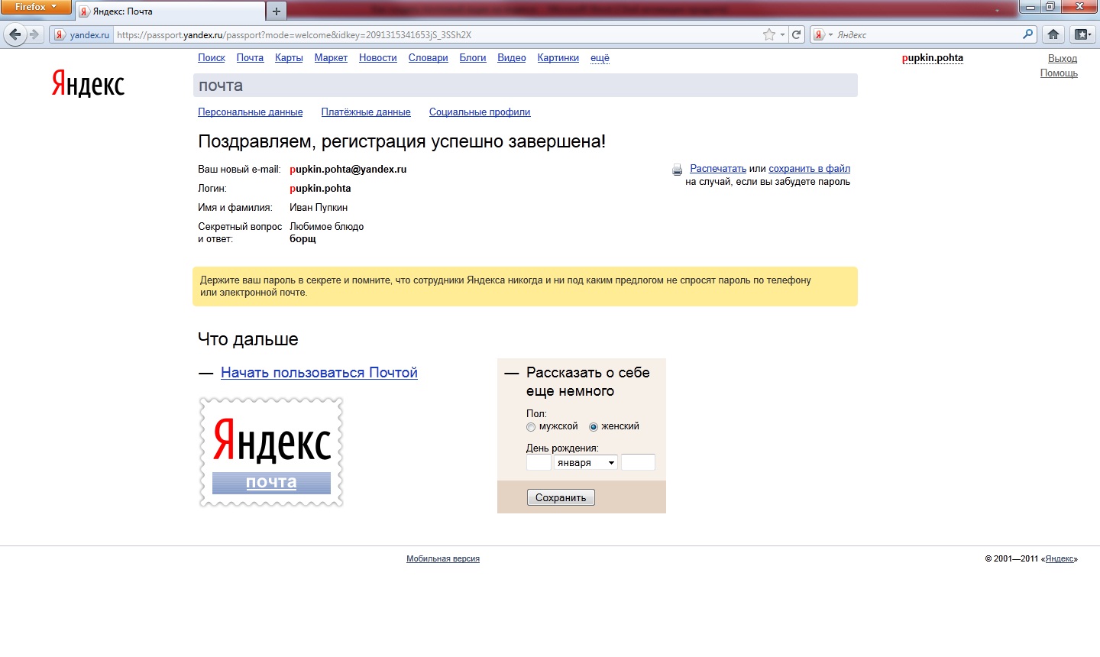
Task: Click the printer icon next to Распечатать
Action: 677,170
